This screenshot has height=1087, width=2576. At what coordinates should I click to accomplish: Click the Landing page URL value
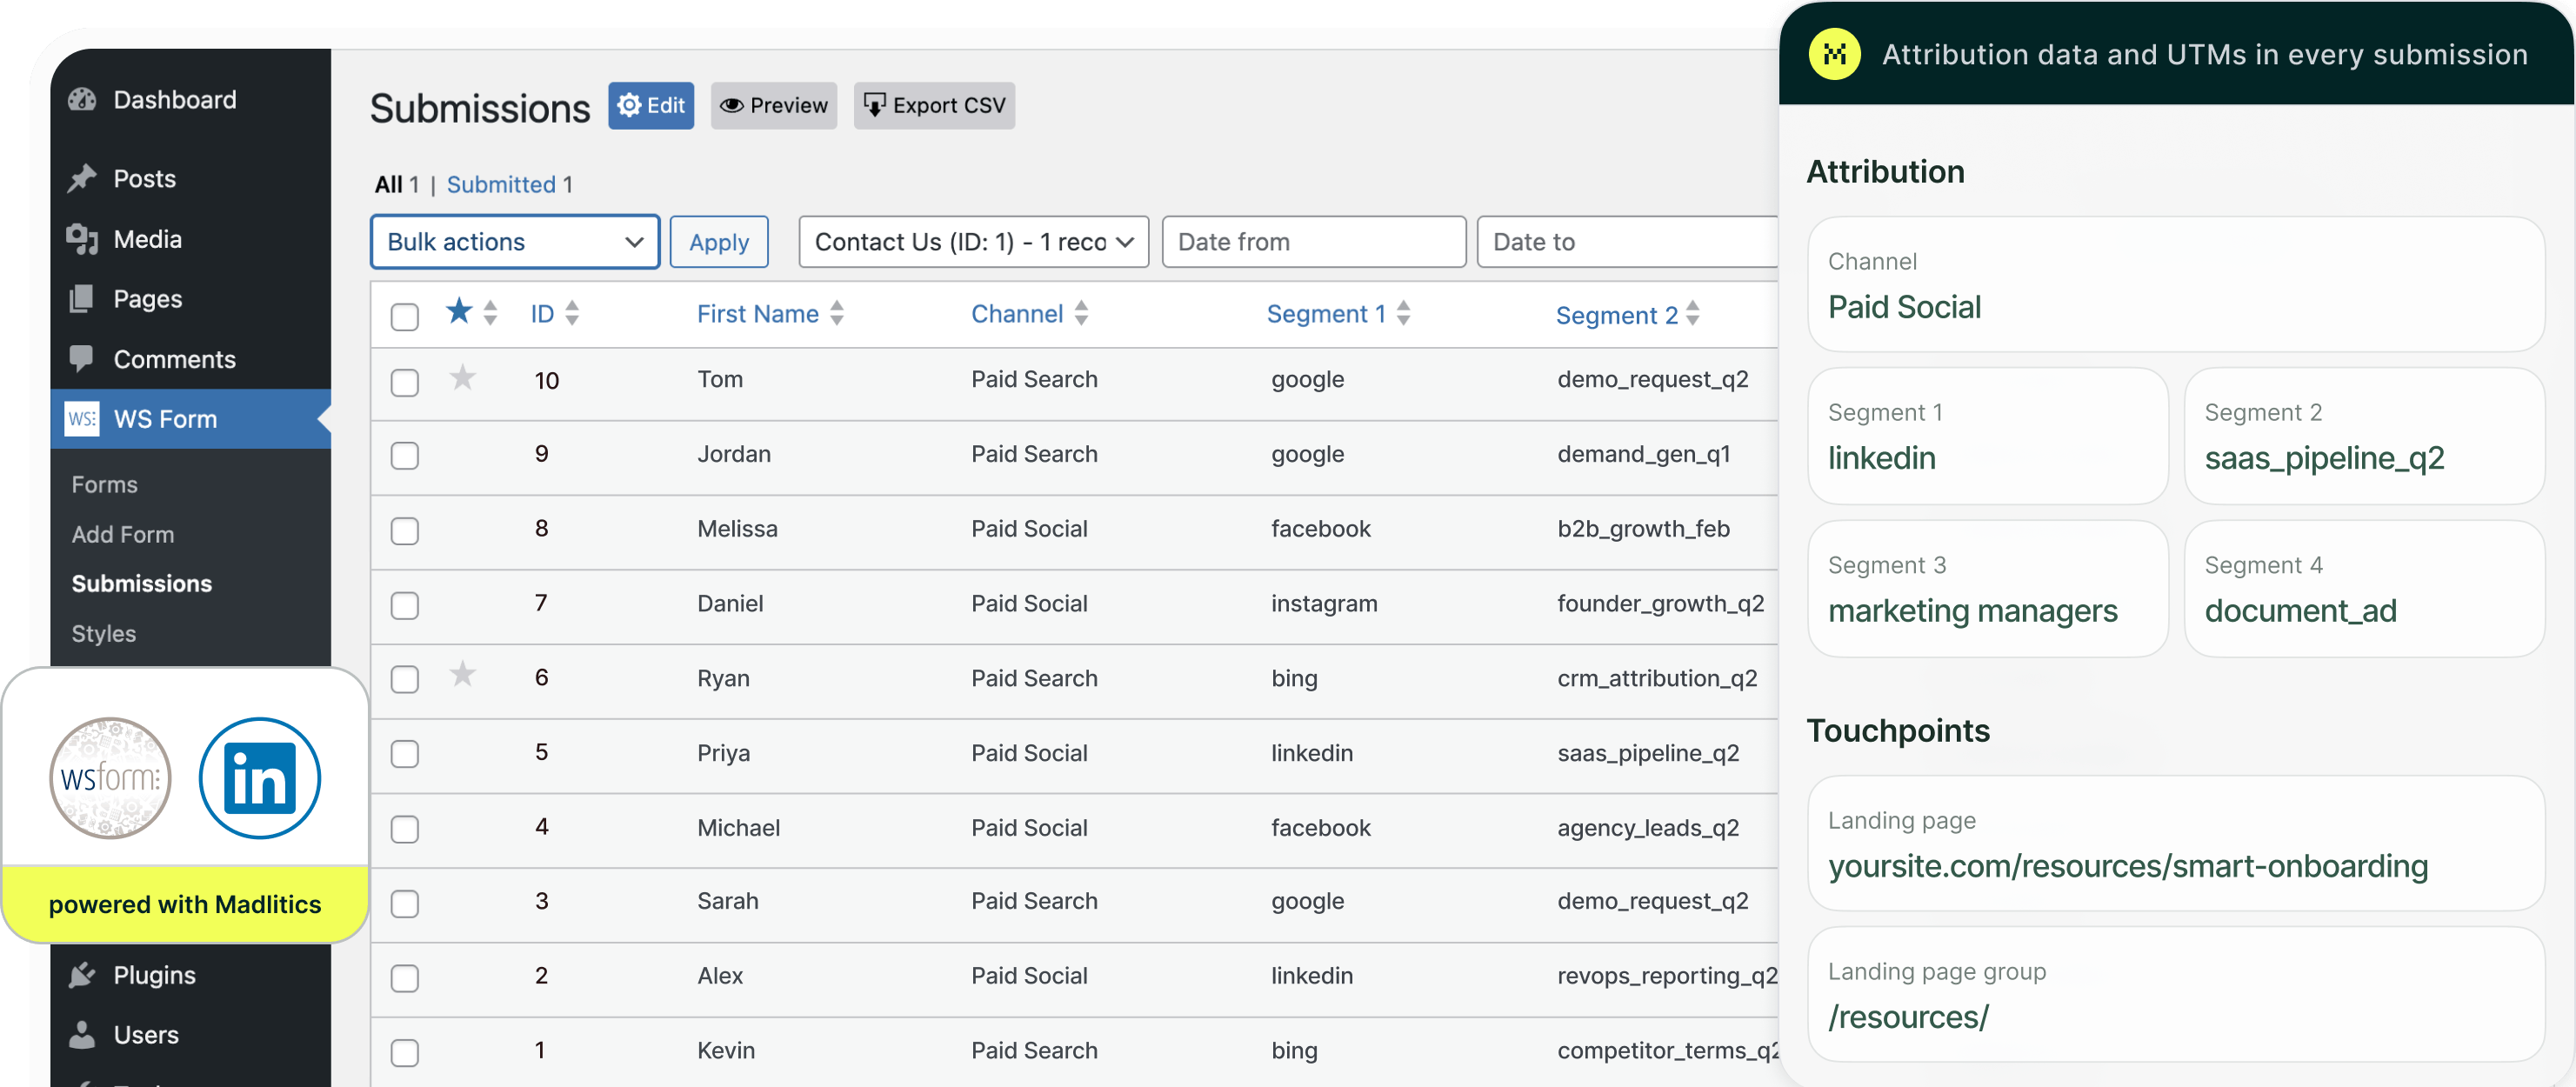point(2128,865)
